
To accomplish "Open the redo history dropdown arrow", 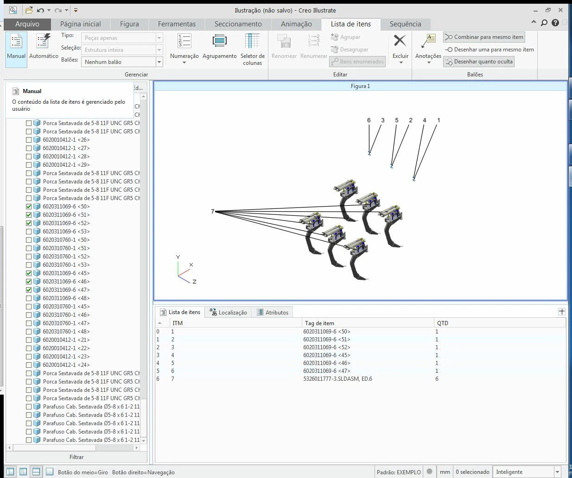I will coord(67,10).
